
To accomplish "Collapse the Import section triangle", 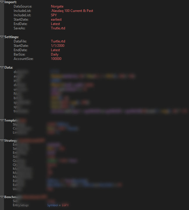I will [2, 2].
